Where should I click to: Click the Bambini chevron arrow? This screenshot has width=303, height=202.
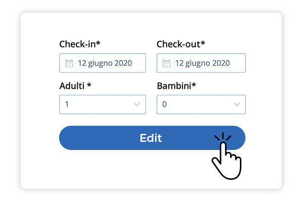click(x=236, y=105)
